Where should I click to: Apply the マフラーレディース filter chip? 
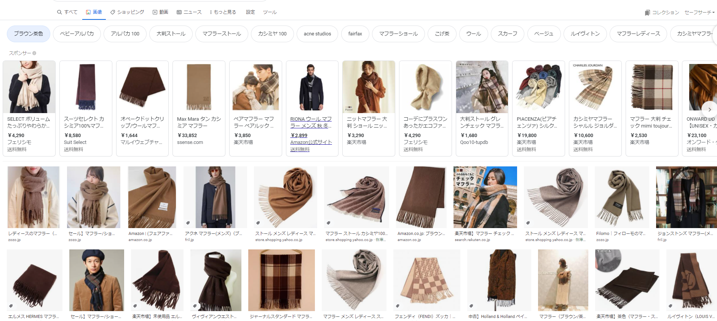point(638,34)
